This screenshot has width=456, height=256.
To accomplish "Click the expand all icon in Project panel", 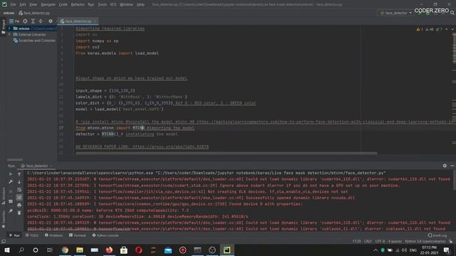I will (33, 21).
